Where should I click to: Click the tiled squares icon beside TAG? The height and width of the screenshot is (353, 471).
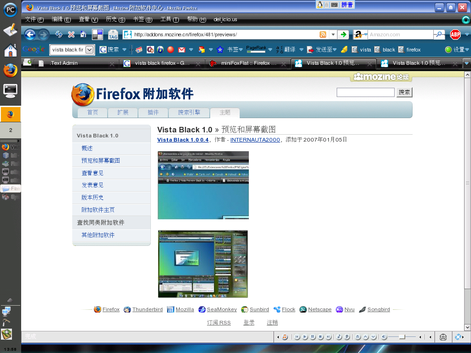coord(98,34)
